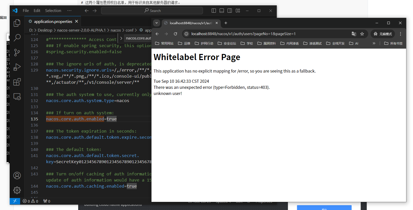Toggle the primary side bar layout button
Image resolution: width=413 pixels, height=210 pixels.
(x=214, y=11)
